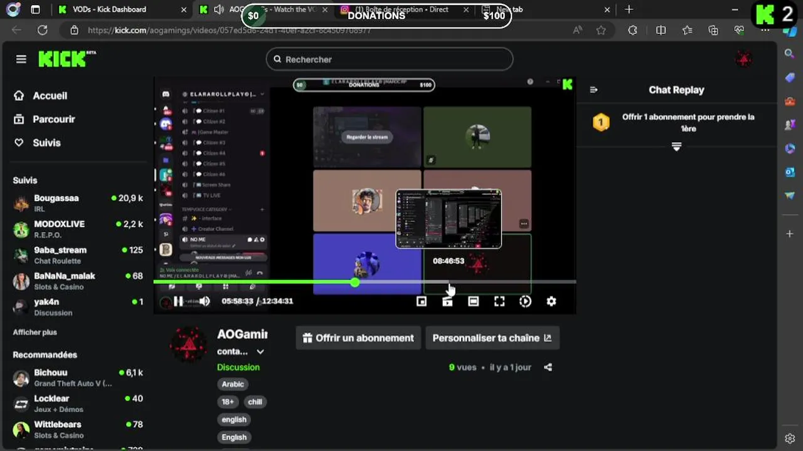Open Locklear recommended channel
Screen dimensions: 803x451
pos(78,403)
